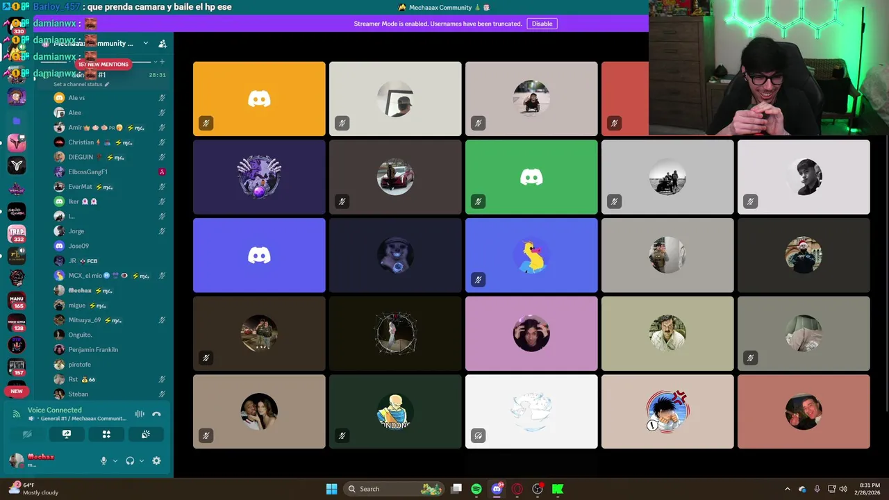Select user migue in voice list
This screenshot has width=889, height=500.
[x=110, y=306]
